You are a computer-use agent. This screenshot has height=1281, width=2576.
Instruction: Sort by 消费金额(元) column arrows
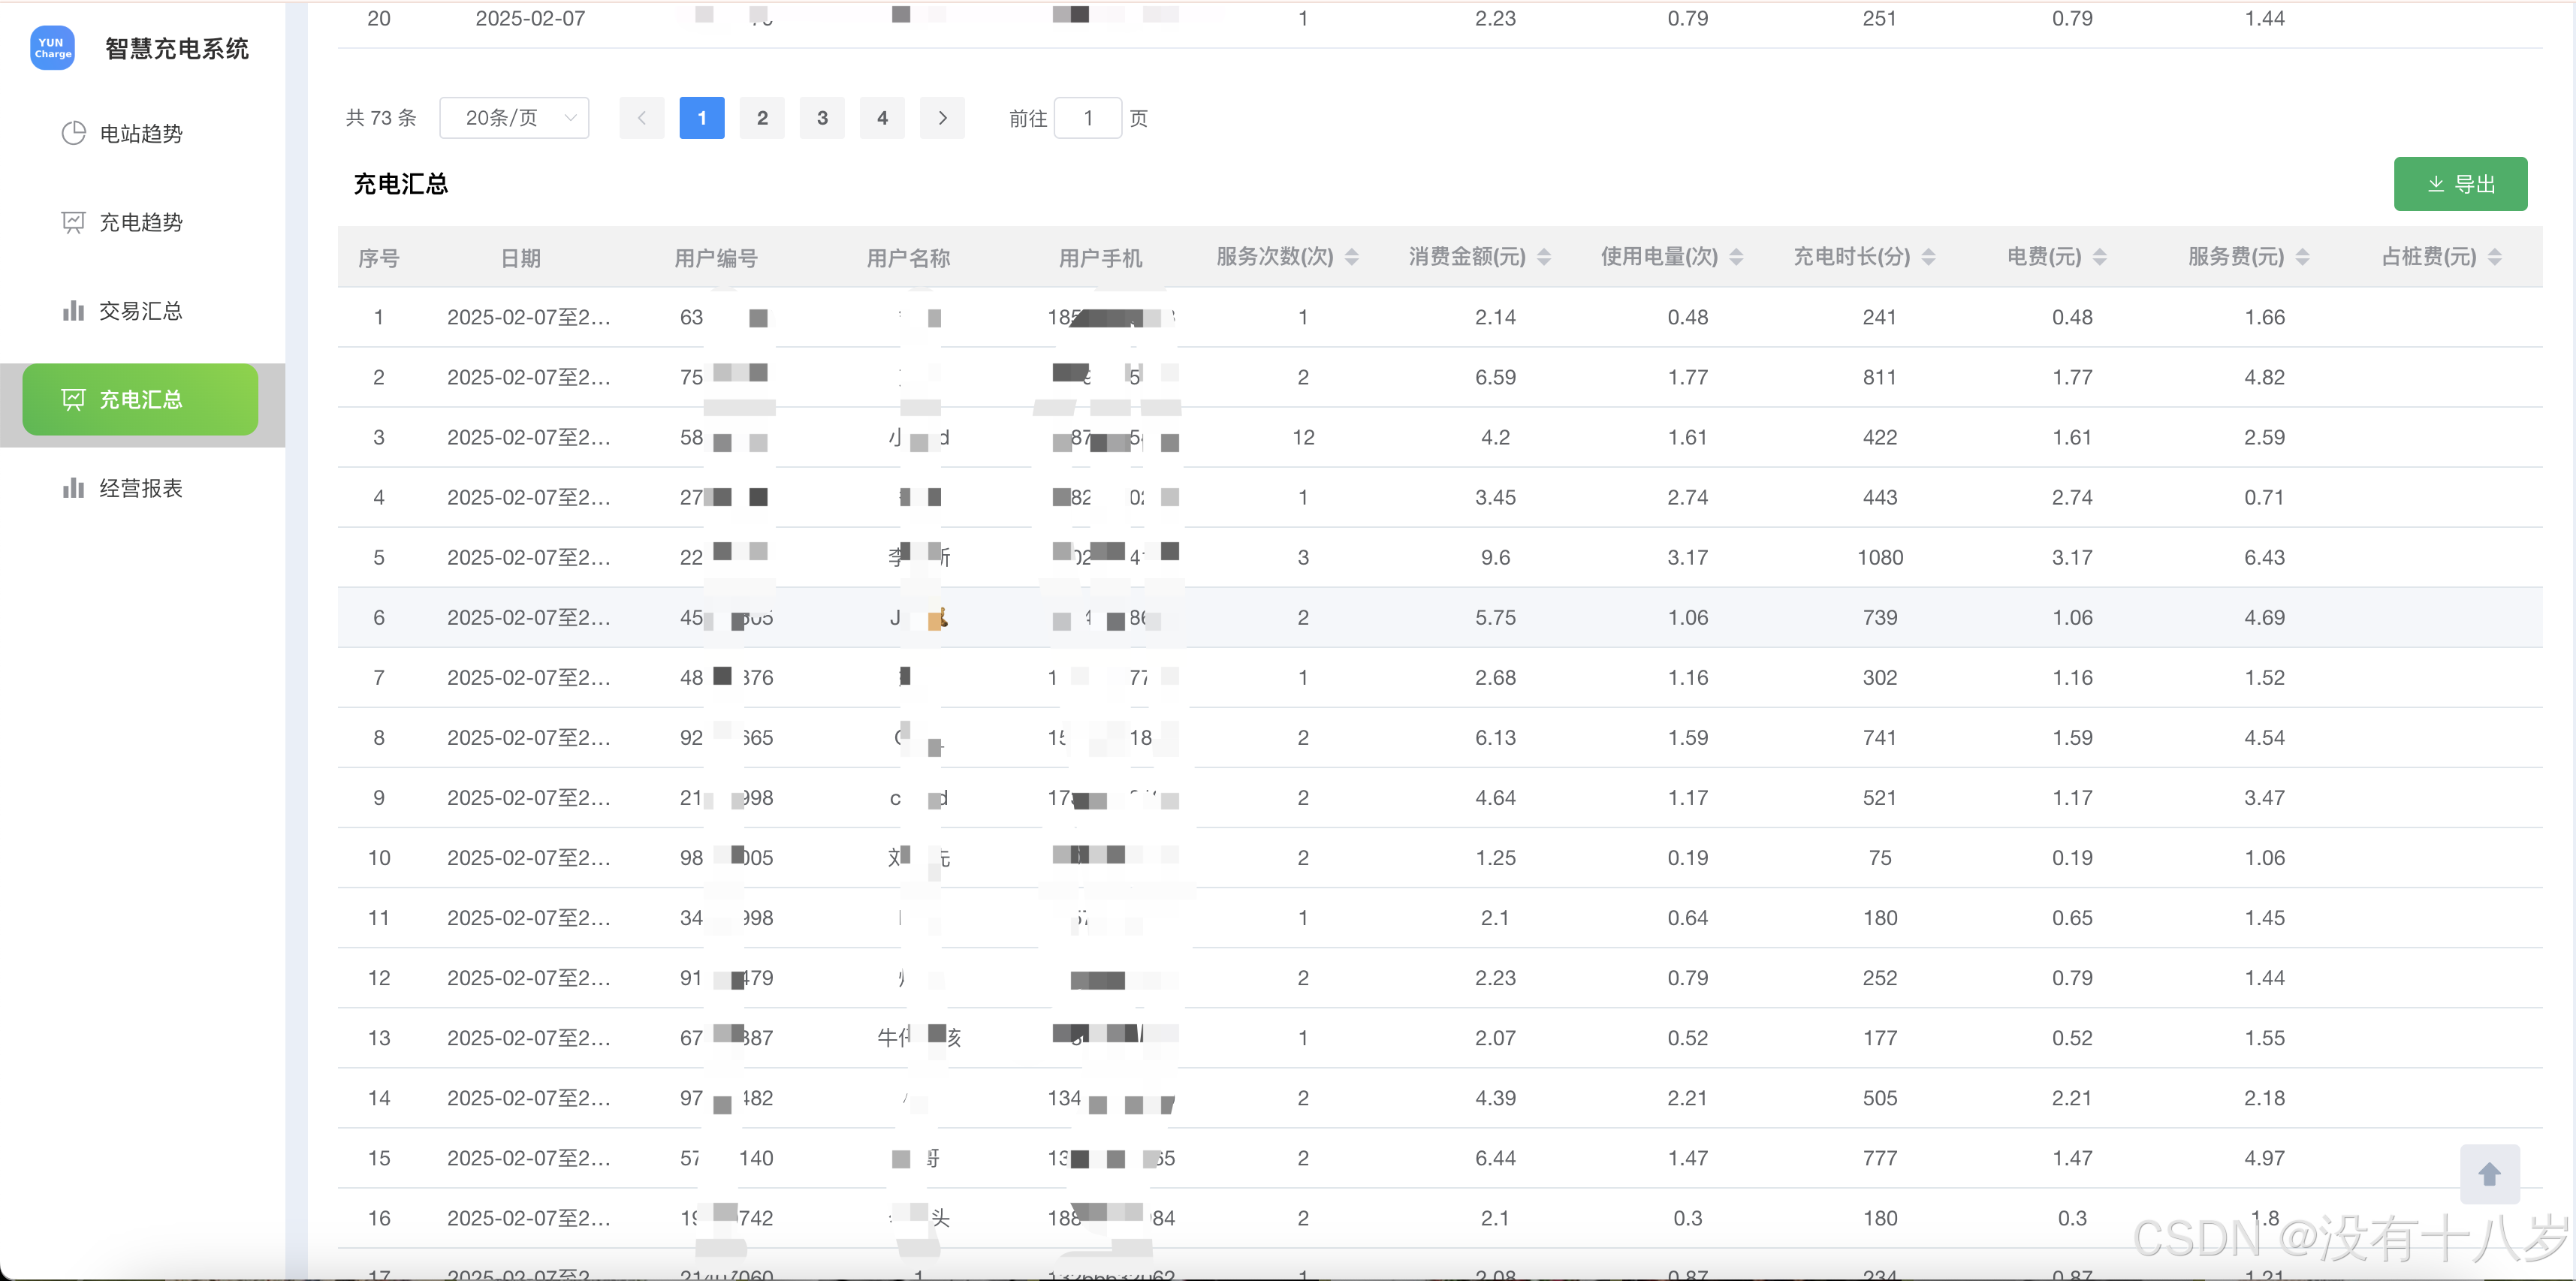pyautogui.click(x=1543, y=257)
